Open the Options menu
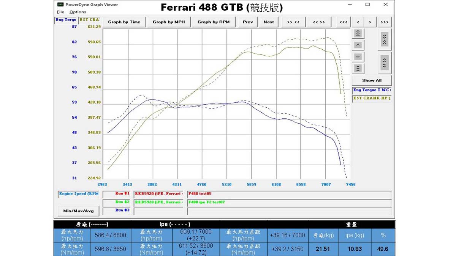This screenshot has height=256, width=456. [x=78, y=12]
